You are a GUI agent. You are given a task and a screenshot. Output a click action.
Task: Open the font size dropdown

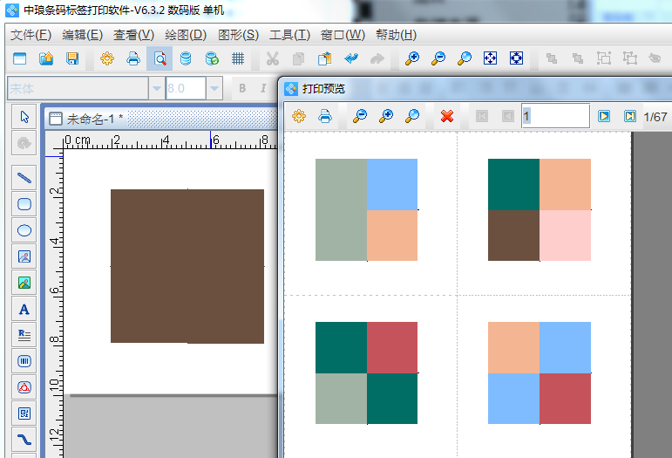[x=214, y=88]
